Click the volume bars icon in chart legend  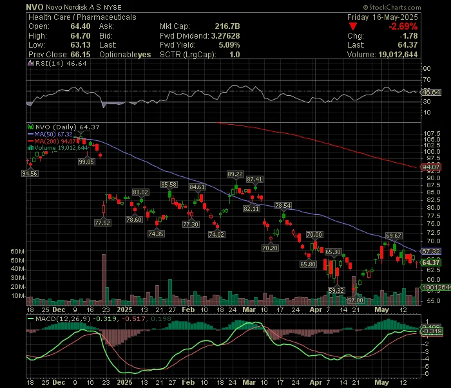pos(30,148)
